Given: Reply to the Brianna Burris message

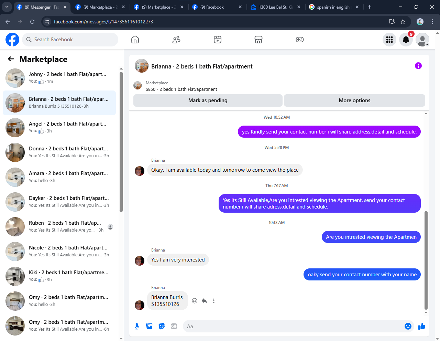Looking at the screenshot, I should [204, 301].
